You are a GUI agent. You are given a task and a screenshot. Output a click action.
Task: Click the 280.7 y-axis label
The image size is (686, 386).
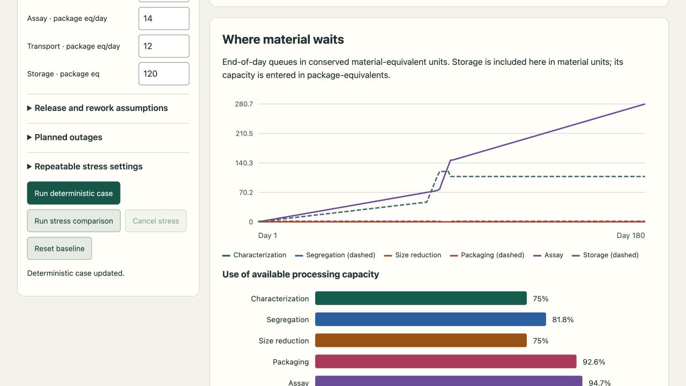244,104
